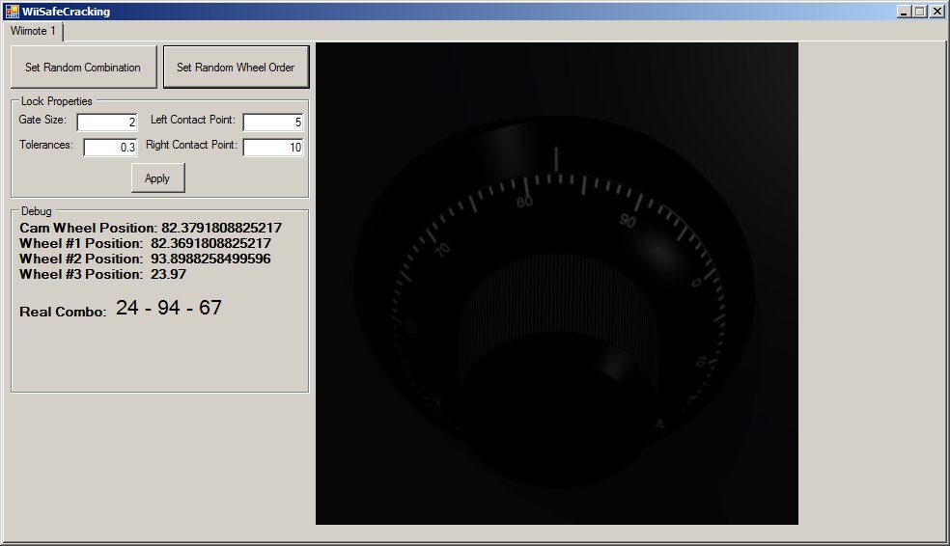Click the Real Combo value 24 - 94 - 67
Viewport: 950px width, 546px height.
[169, 308]
